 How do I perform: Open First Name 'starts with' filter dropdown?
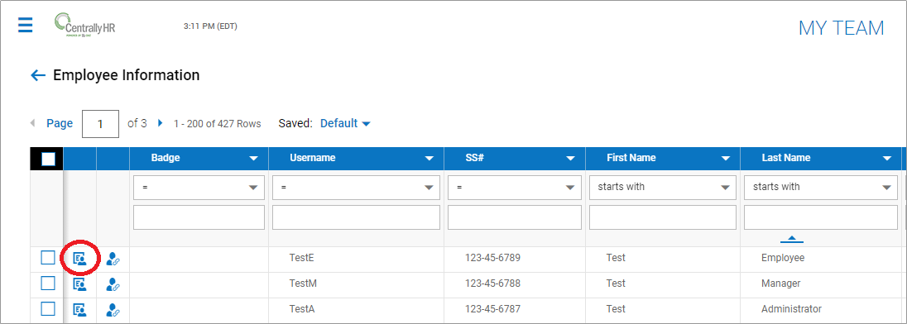point(662,188)
